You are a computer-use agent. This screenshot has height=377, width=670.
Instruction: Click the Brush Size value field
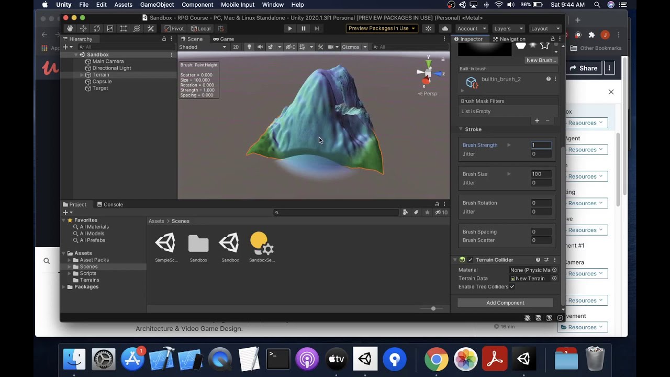pyautogui.click(x=541, y=174)
